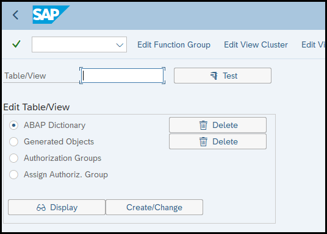Delete Generated Objects using trash button

(218, 142)
